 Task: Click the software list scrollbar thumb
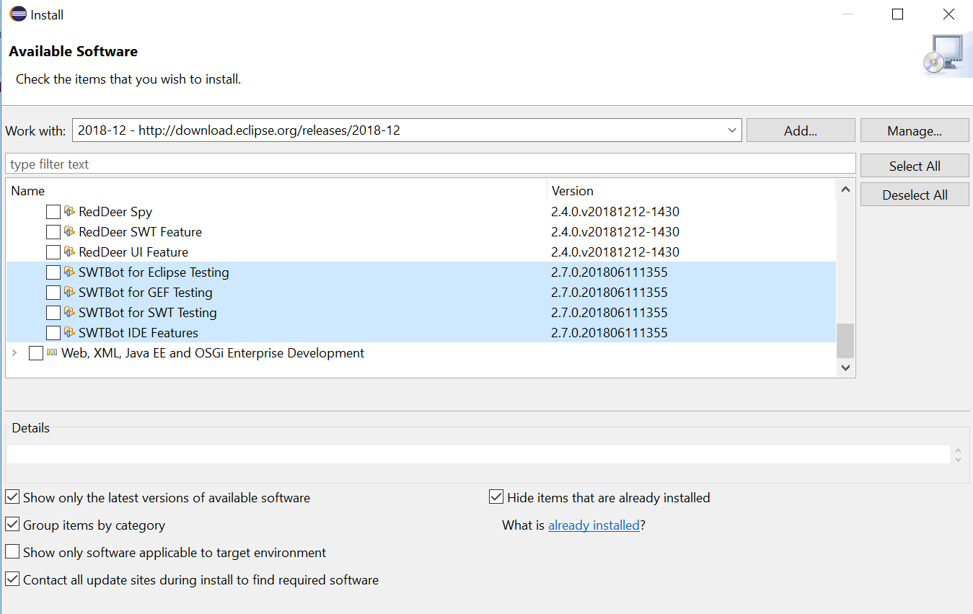pyautogui.click(x=845, y=341)
